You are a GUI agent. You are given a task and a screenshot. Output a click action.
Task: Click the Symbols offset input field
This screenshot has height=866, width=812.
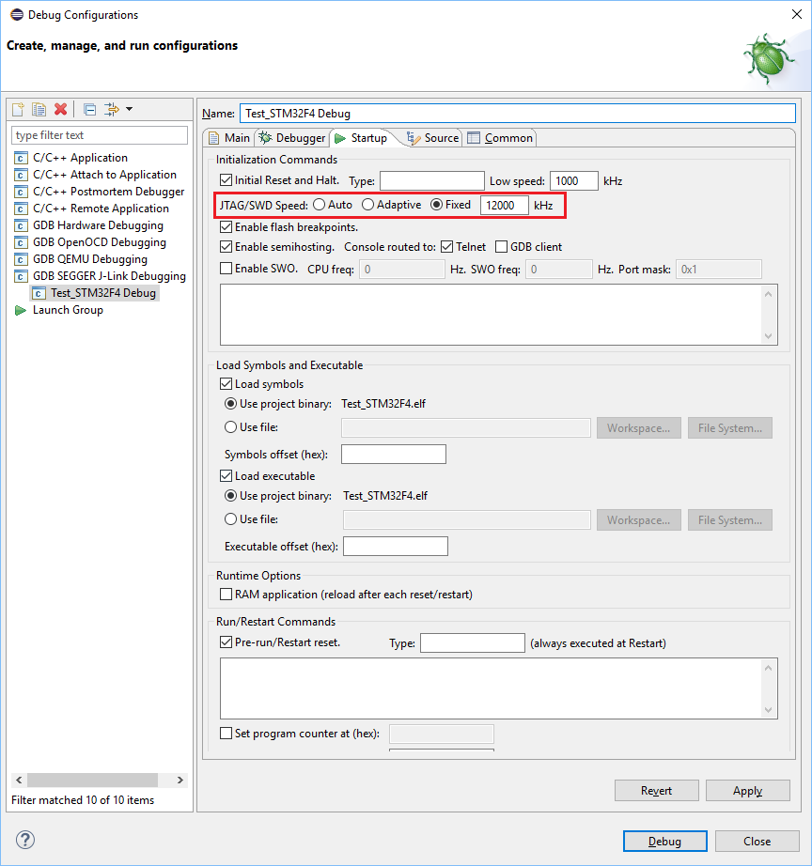pos(393,454)
